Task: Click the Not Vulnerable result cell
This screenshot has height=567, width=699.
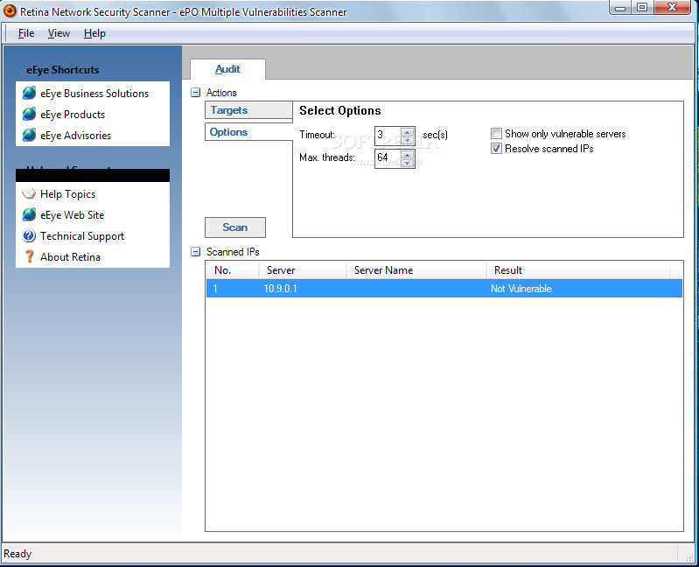Action: click(521, 289)
